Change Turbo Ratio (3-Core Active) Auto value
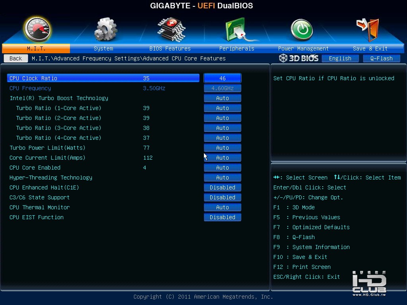407x305 pixels. pos(223,128)
